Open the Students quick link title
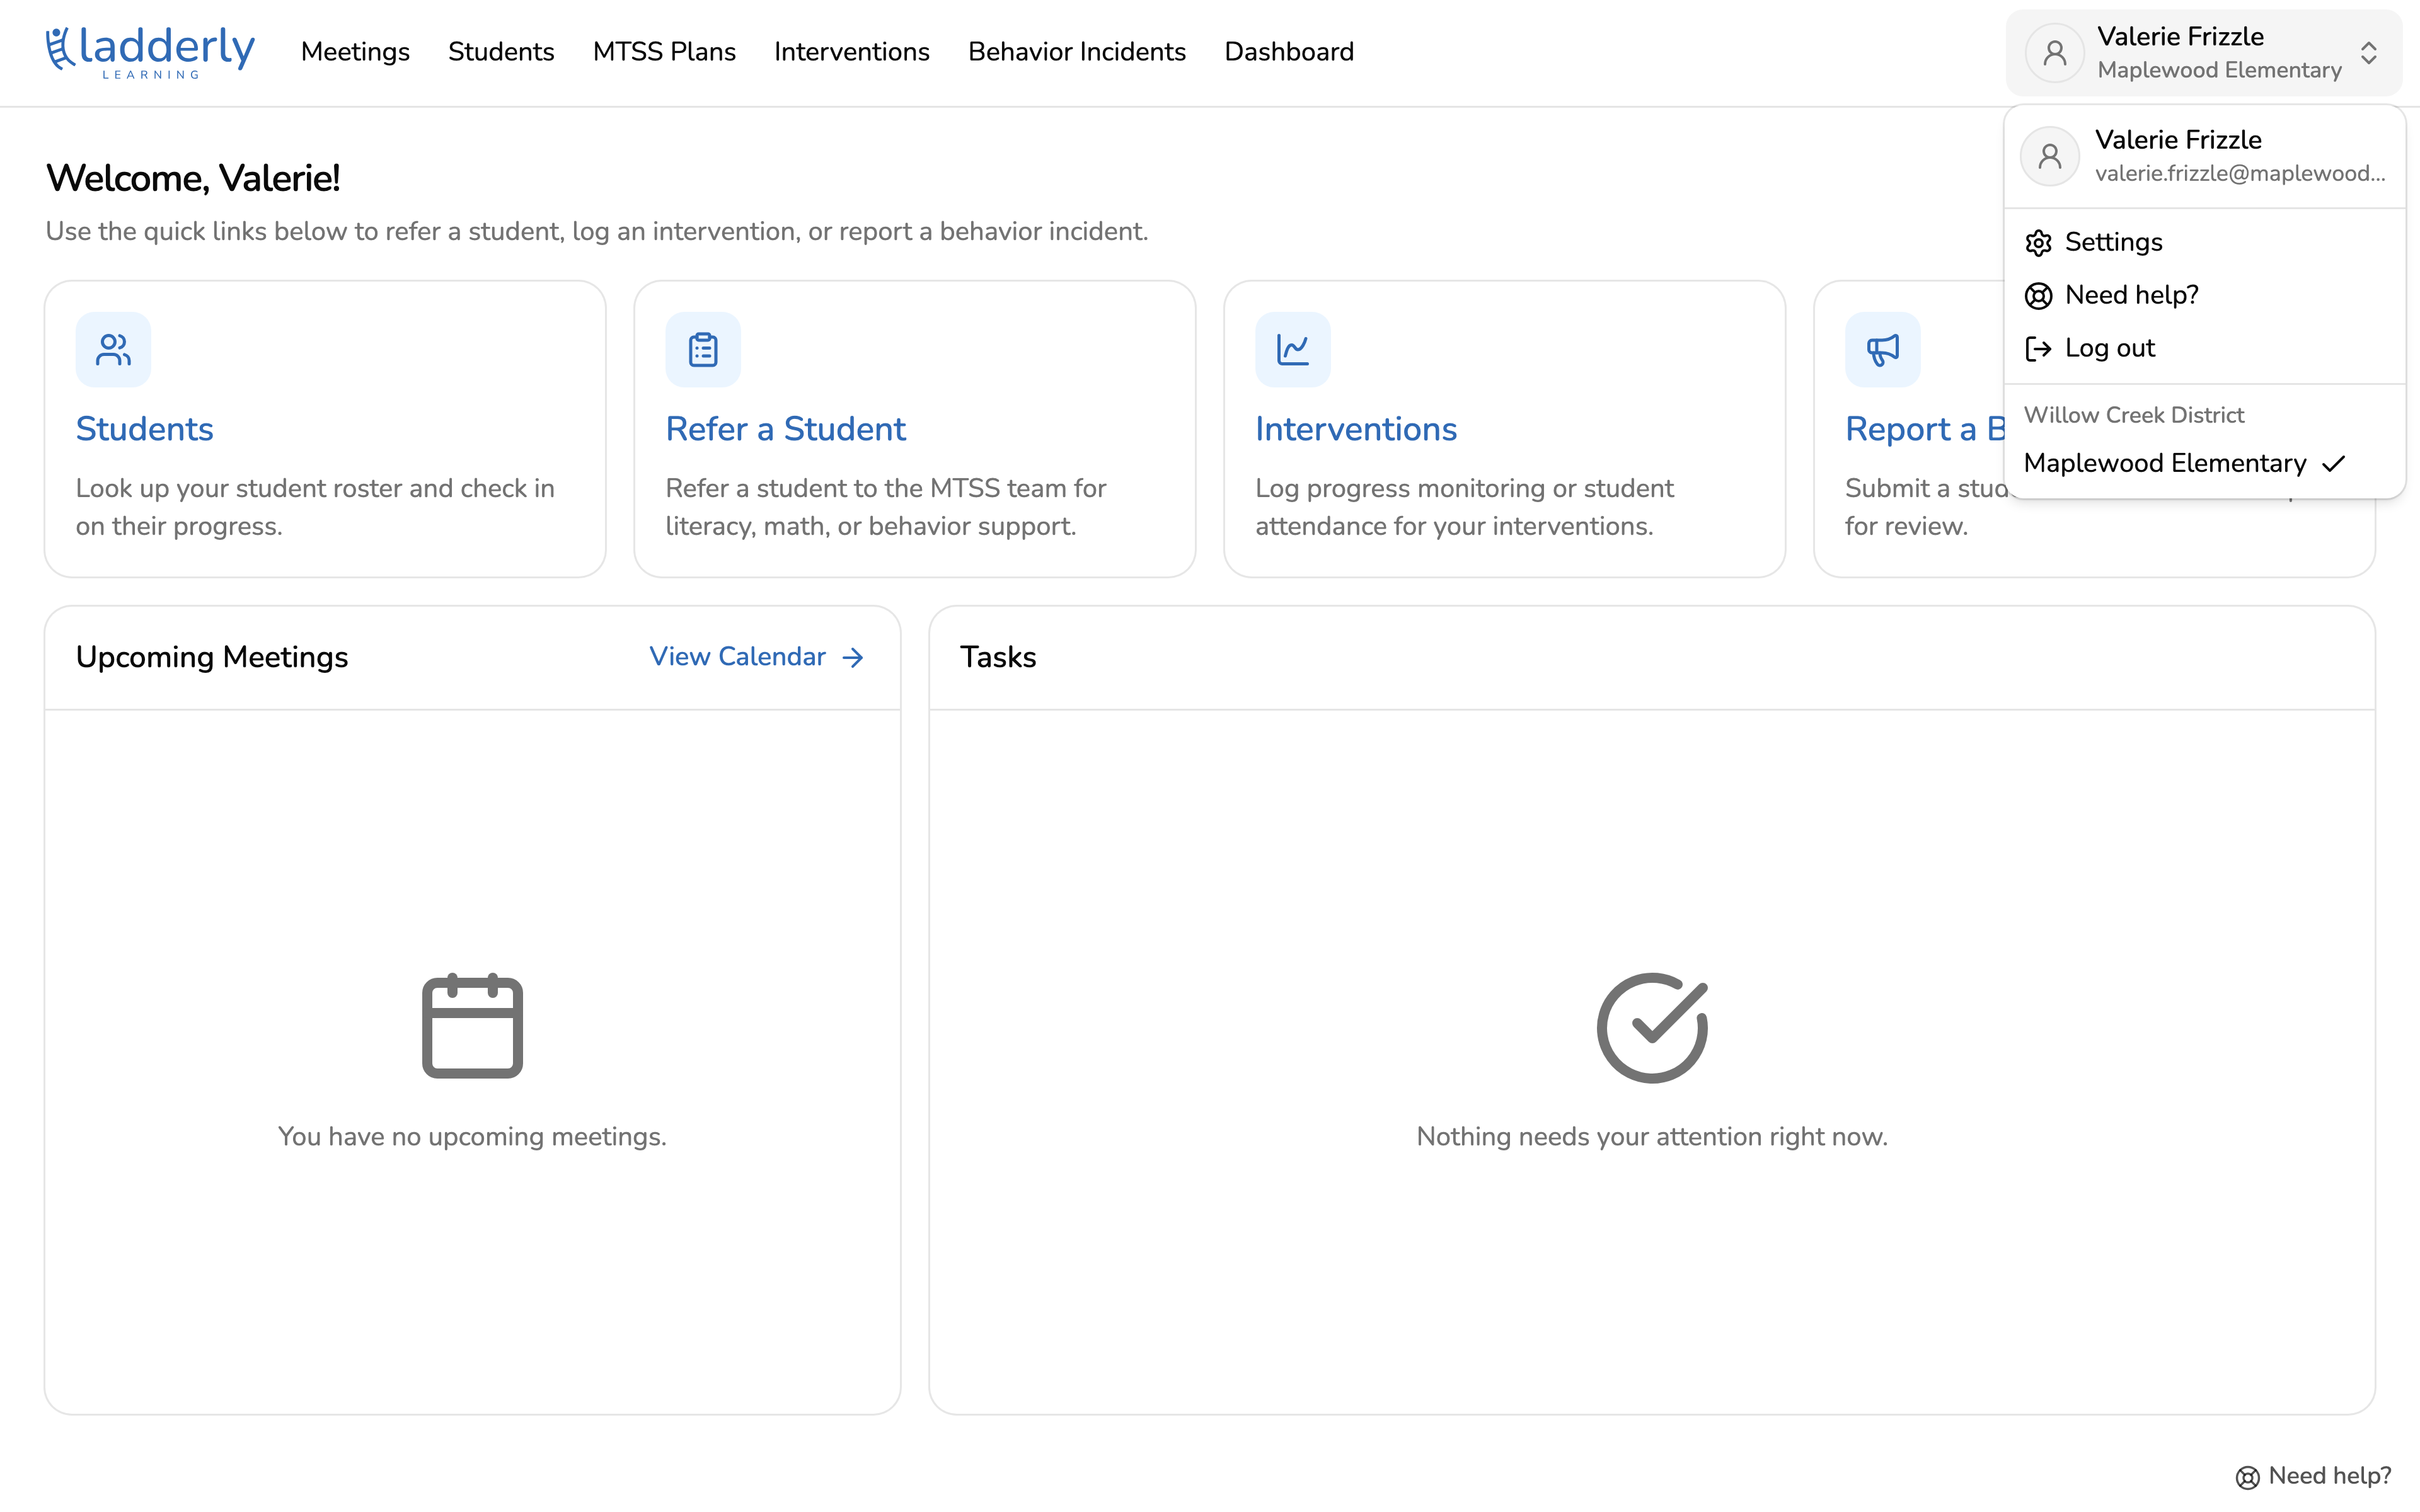 click(145, 429)
